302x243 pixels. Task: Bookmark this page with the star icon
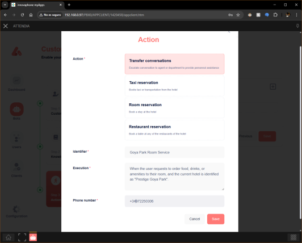click(238, 15)
